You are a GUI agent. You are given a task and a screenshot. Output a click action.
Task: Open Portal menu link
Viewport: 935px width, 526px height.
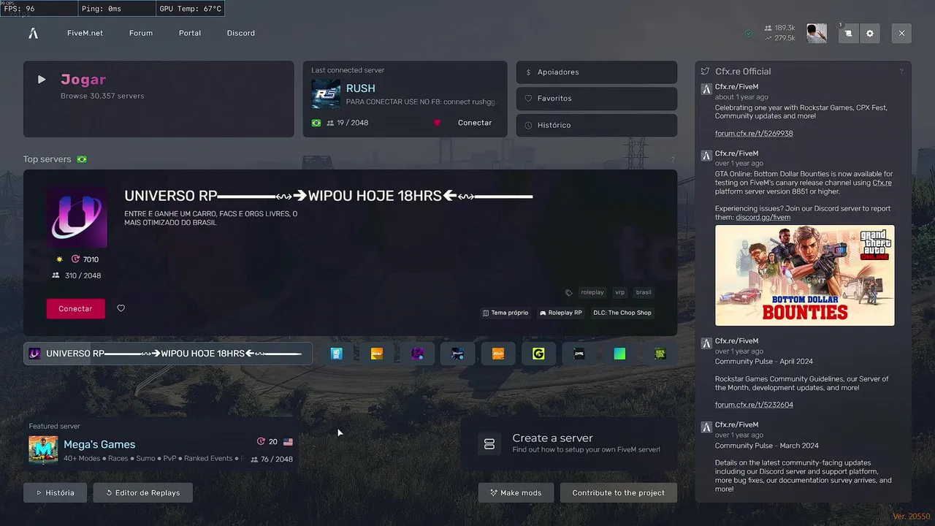pyautogui.click(x=190, y=33)
